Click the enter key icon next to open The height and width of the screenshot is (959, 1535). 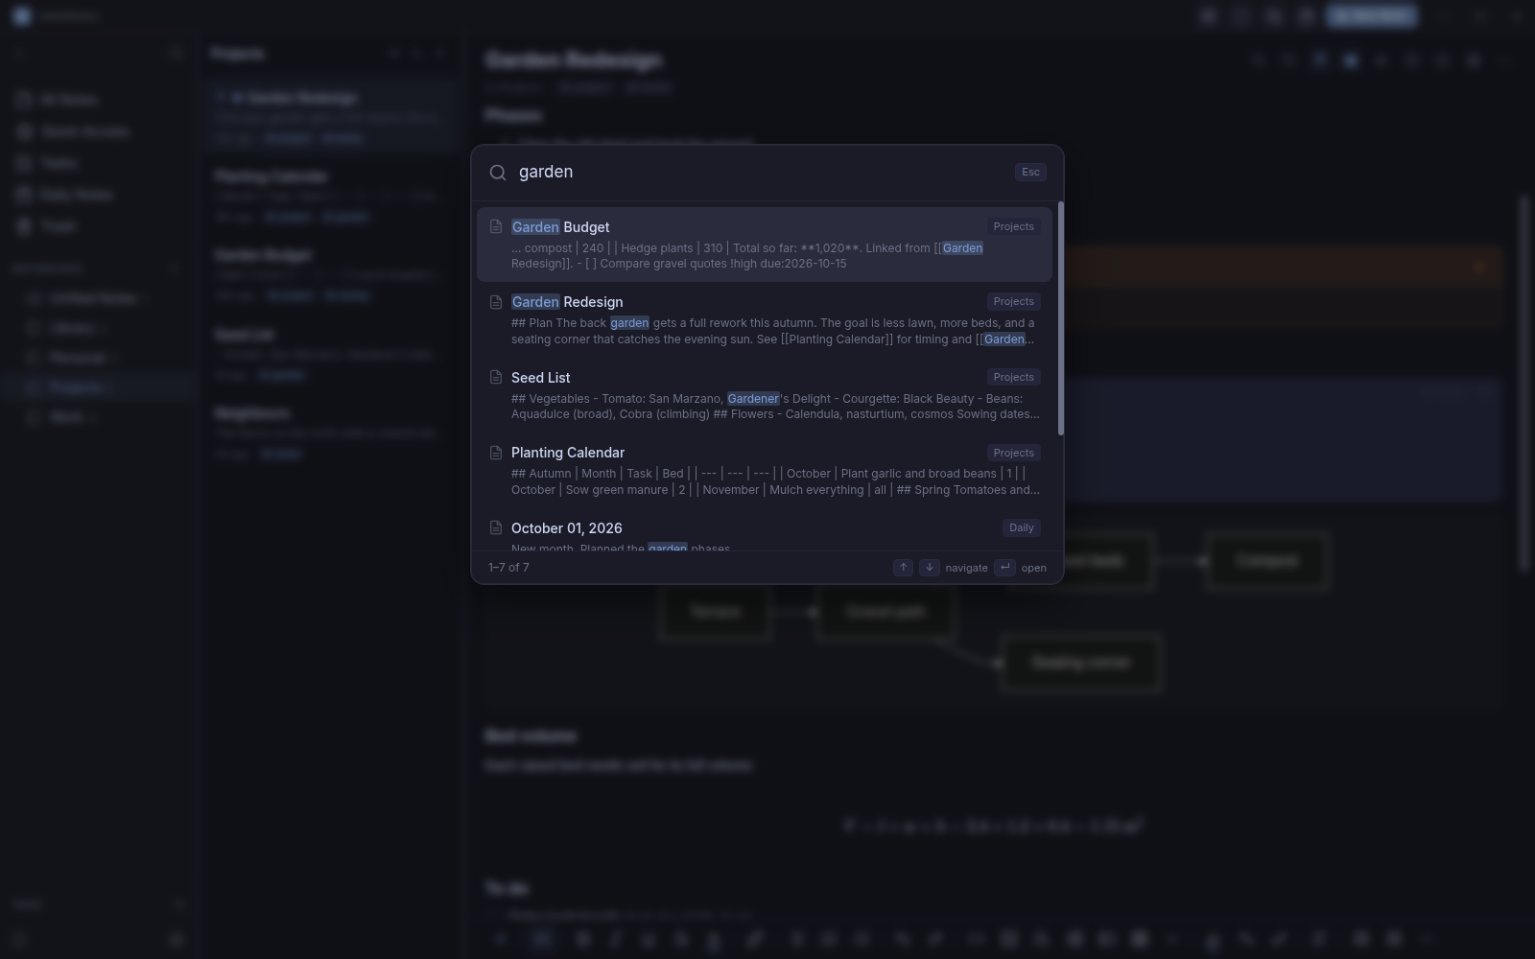[1004, 568]
